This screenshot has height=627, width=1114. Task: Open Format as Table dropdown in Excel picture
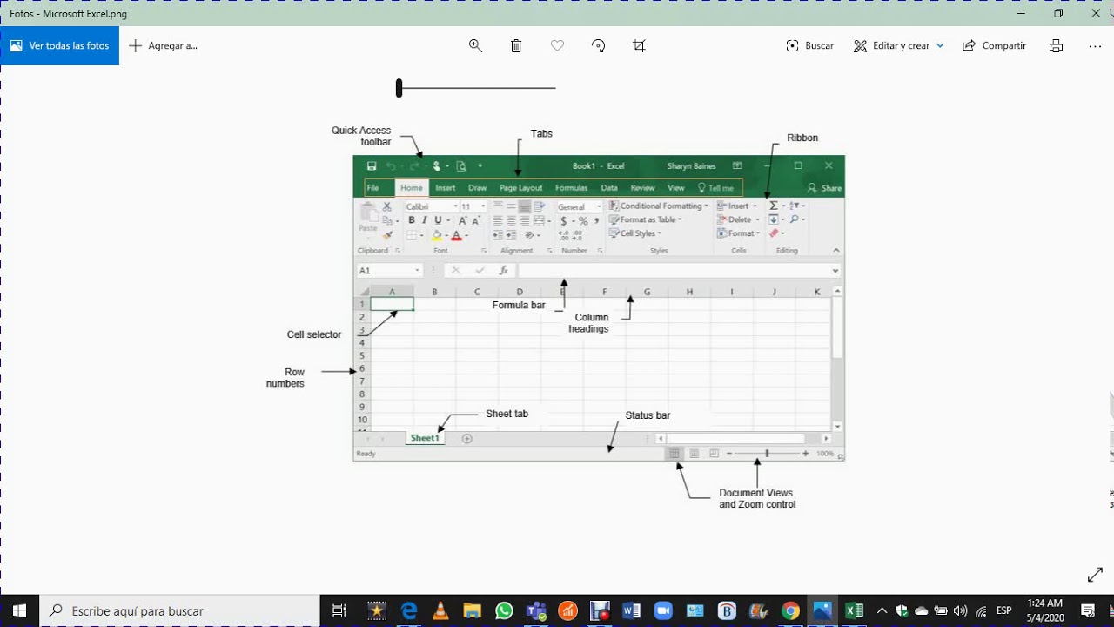(646, 220)
